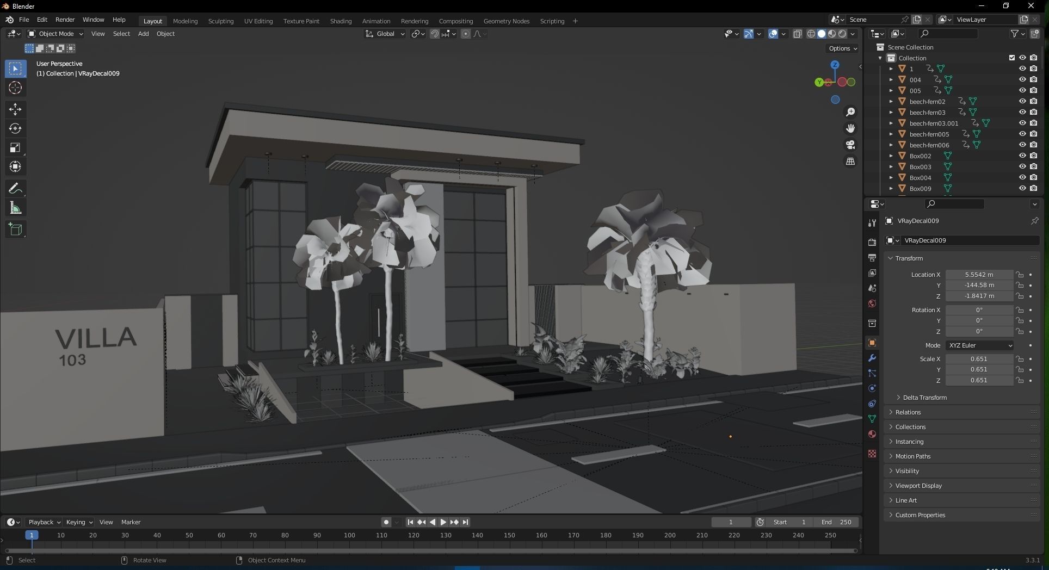Lock the Scale Z value

(1020, 380)
